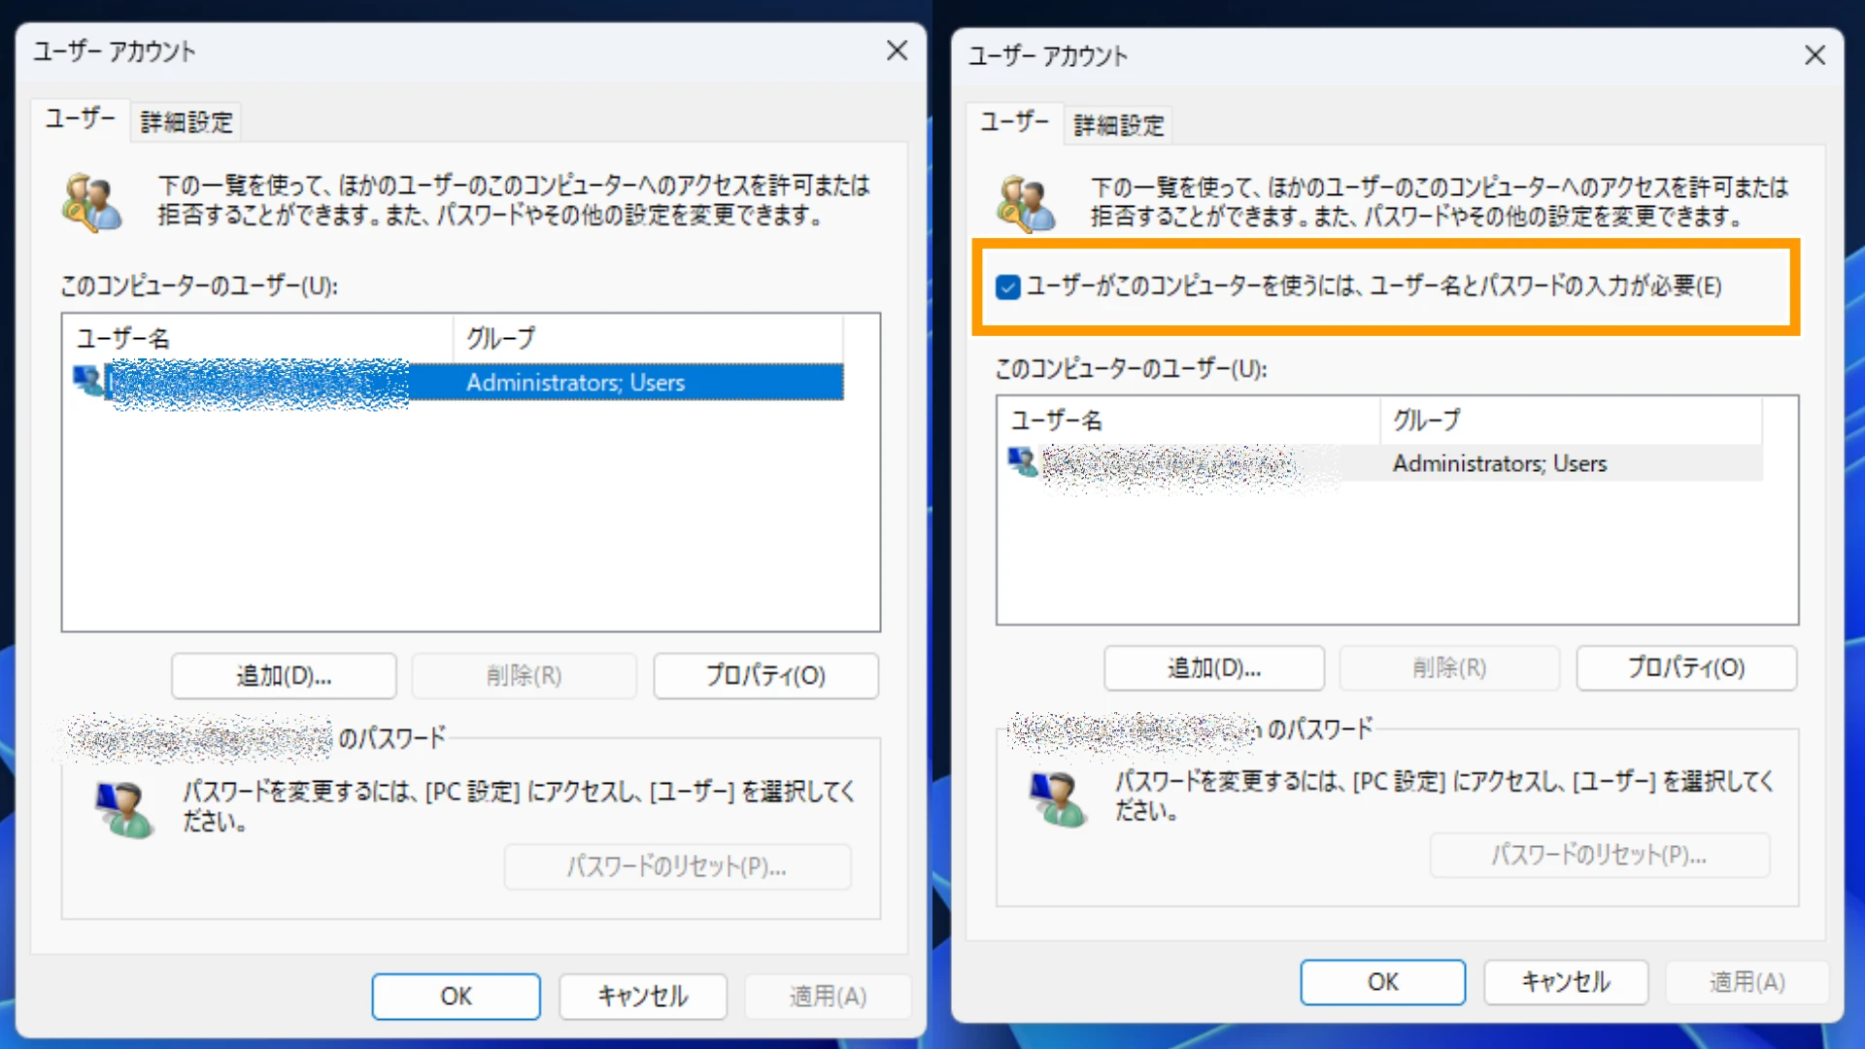Viewport: 1865px width, 1049px height.
Task: Select Administrators; Users row in right list
Action: pyautogui.click(x=1499, y=463)
